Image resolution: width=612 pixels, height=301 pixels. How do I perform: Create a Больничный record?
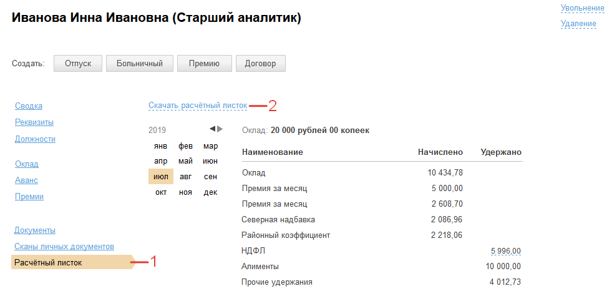[139, 63]
